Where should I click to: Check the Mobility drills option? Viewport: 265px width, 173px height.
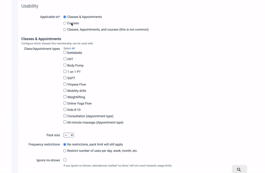(x=65, y=91)
